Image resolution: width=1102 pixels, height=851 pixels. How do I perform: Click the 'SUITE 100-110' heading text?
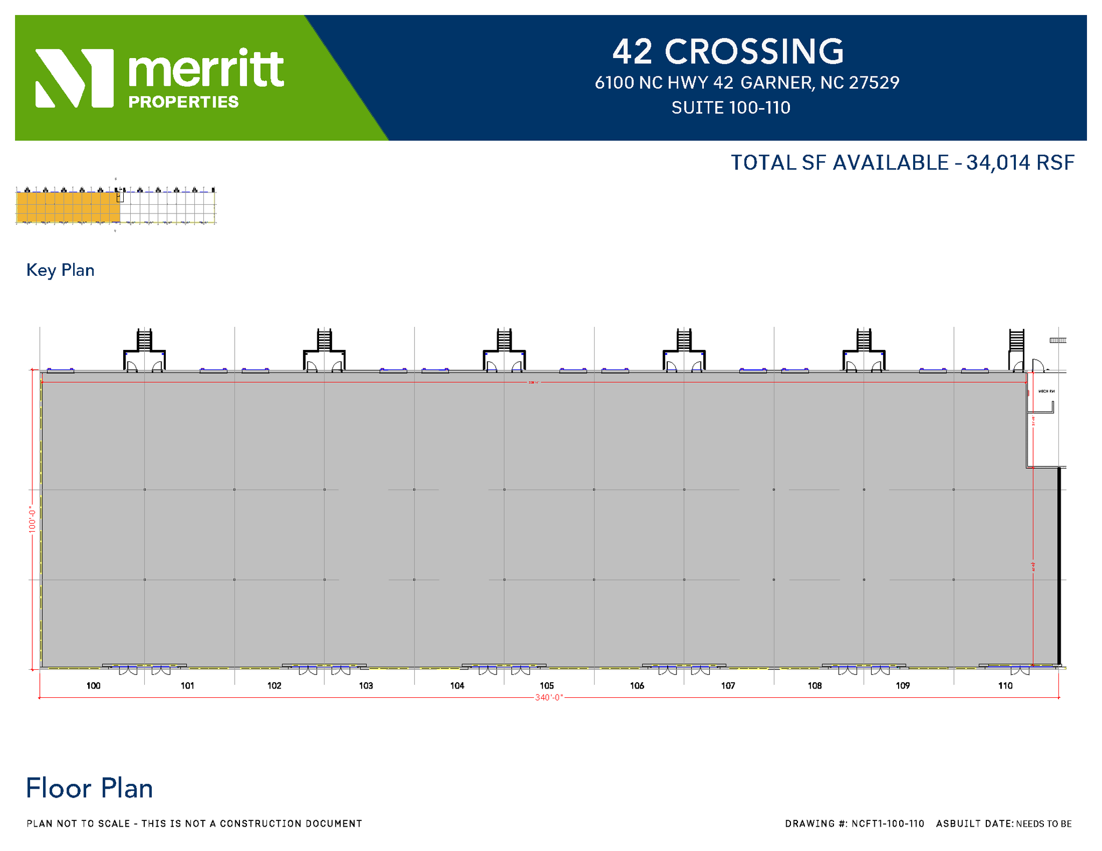[731, 108]
